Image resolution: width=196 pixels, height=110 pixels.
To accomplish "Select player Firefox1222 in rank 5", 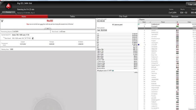I will tap(155, 32).
